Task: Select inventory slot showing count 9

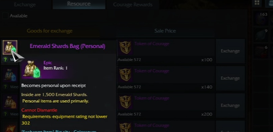Action: point(260,35)
